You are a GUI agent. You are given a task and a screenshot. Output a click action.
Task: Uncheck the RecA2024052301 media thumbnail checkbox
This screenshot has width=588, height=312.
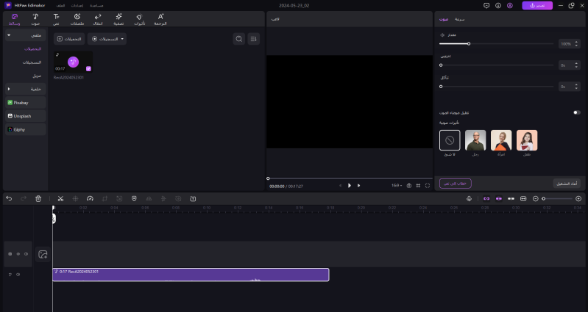click(x=88, y=68)
